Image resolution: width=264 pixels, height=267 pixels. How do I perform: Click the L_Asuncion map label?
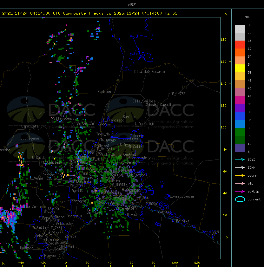point(144,124)
